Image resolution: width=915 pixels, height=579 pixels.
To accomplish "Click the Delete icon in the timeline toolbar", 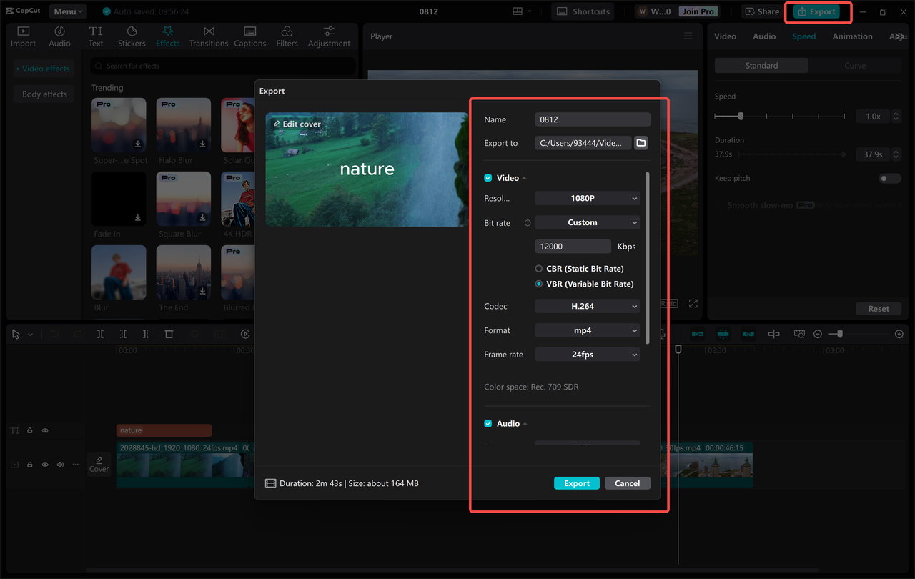I will 169,333.
